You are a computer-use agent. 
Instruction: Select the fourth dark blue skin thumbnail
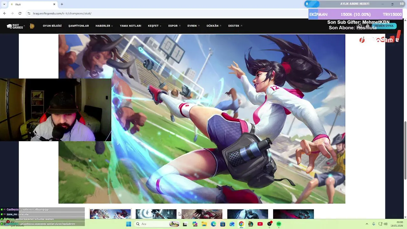pos(248,214)
